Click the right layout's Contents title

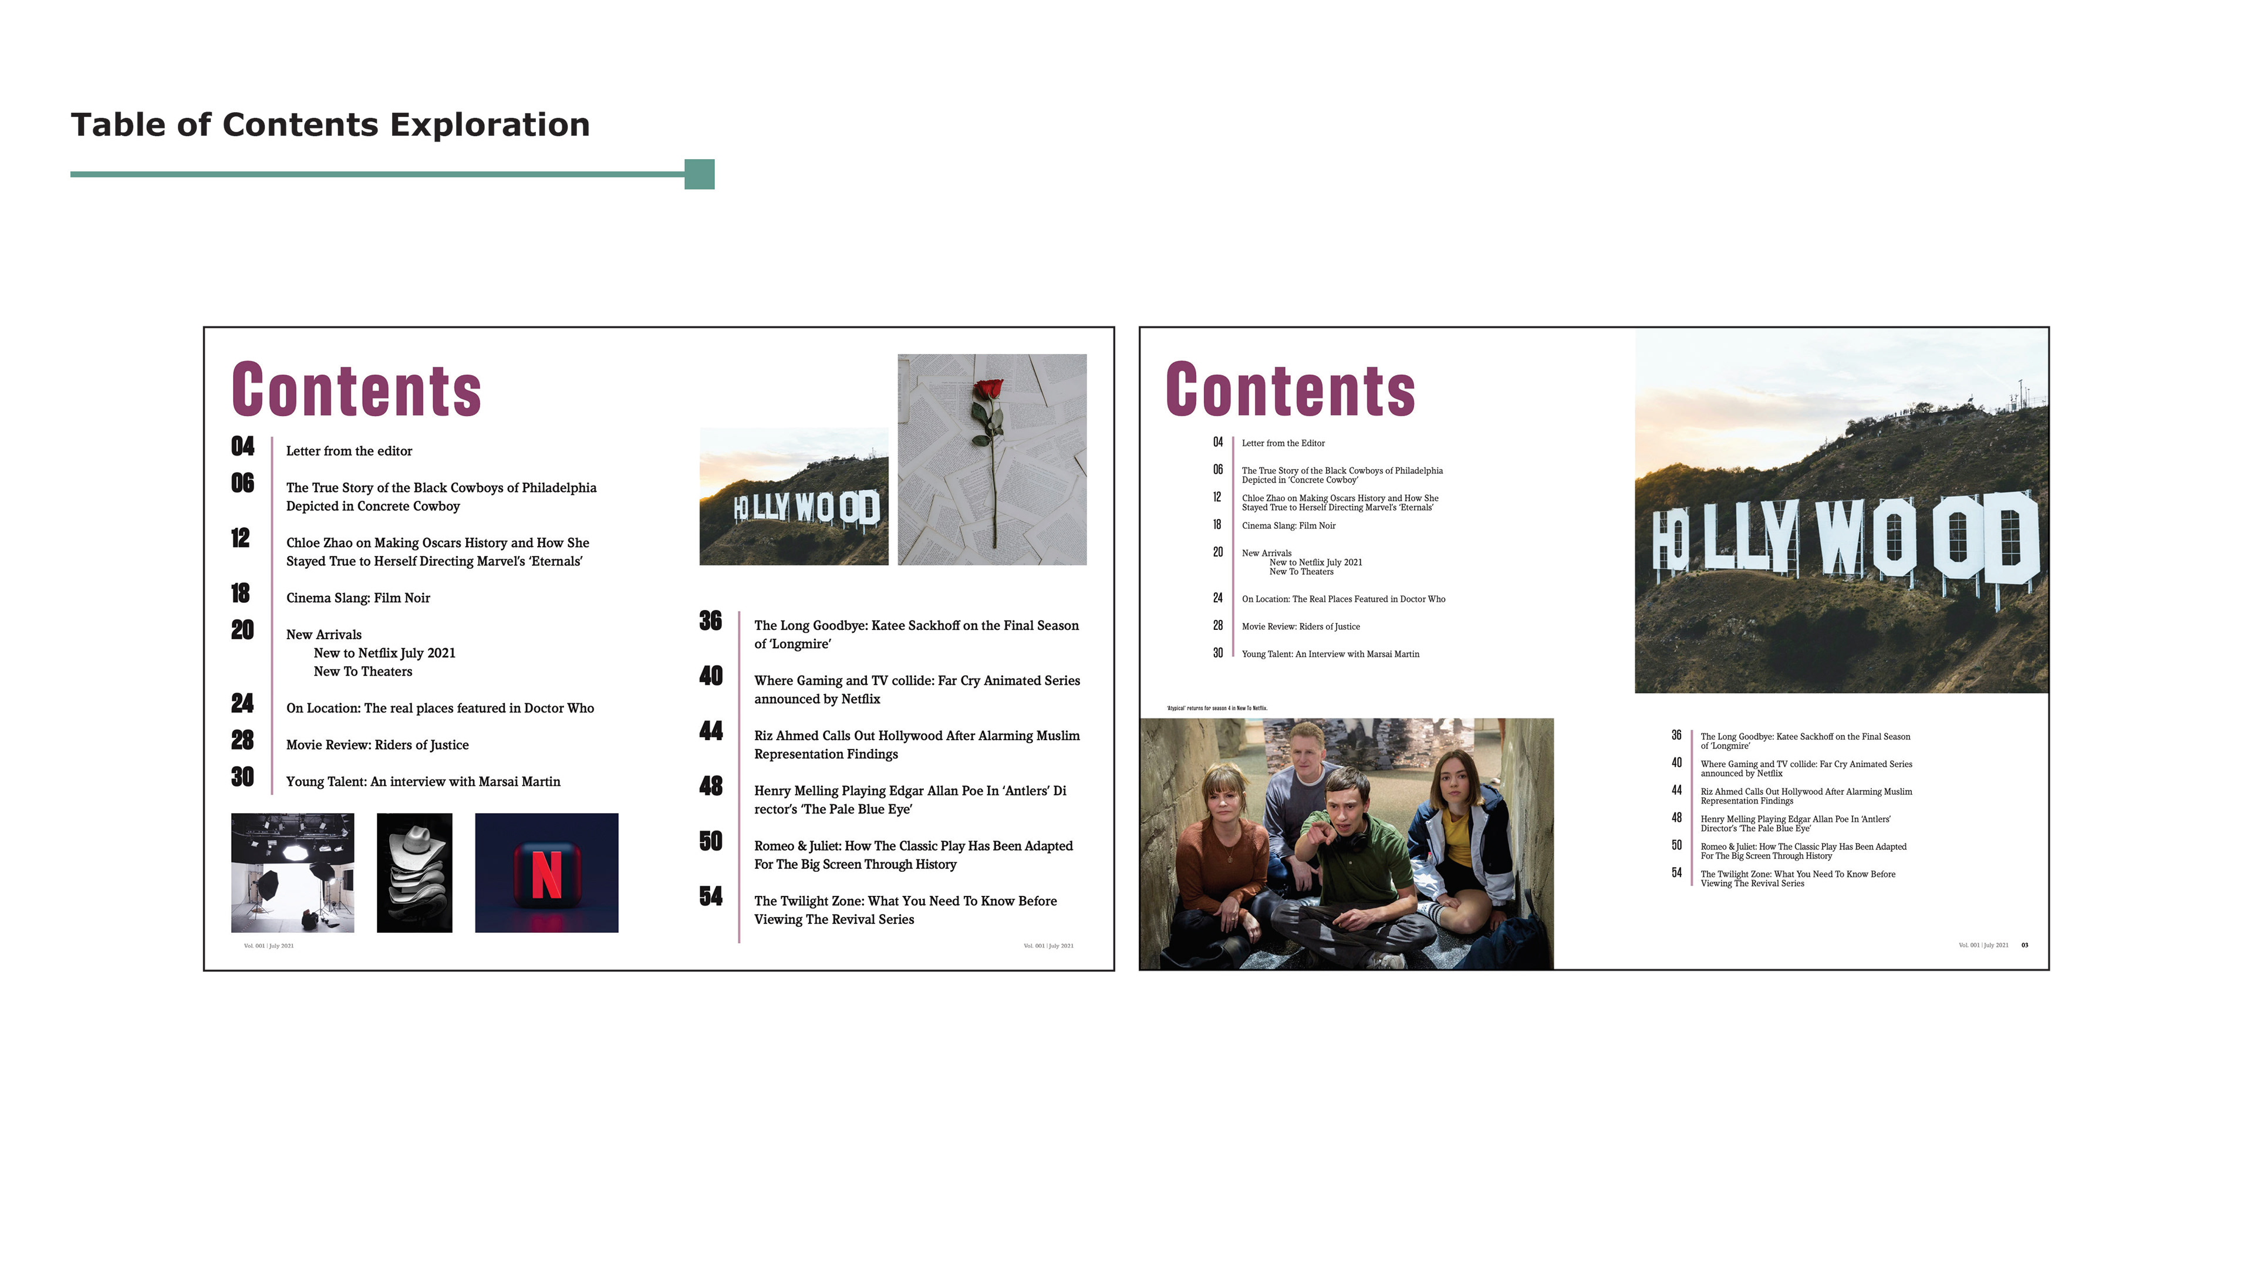(1290, 390)
